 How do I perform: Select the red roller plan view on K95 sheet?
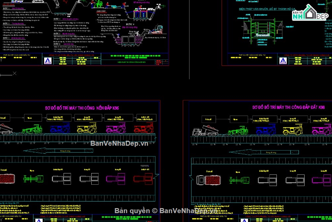tap(143, 179)
